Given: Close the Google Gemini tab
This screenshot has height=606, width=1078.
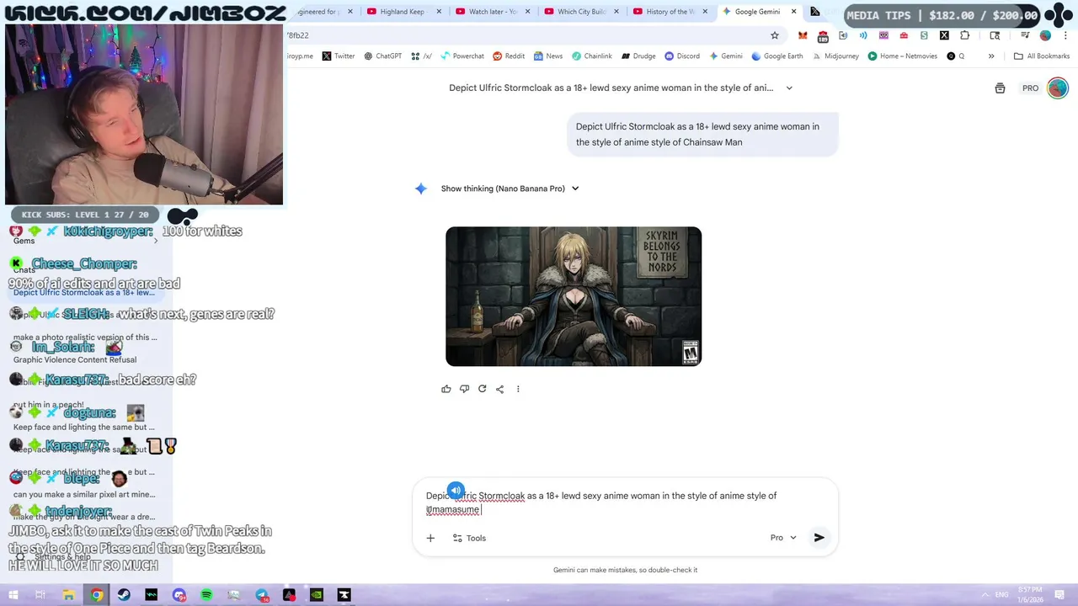Looking at the screenshot, I should tap(793, 12).
